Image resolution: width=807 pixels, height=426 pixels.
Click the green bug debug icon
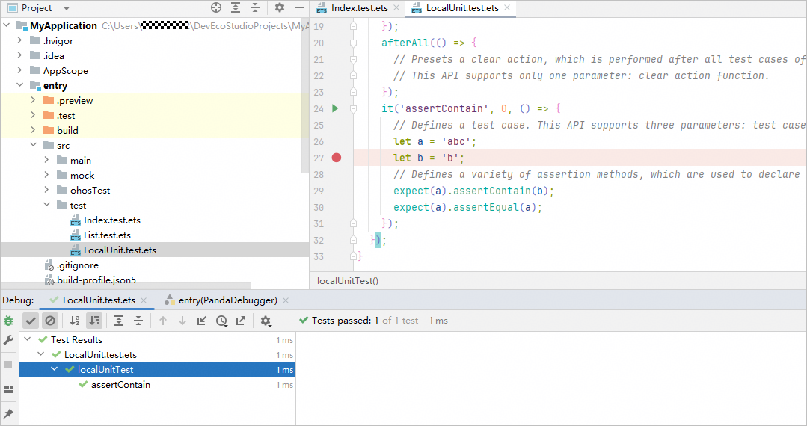8,321
